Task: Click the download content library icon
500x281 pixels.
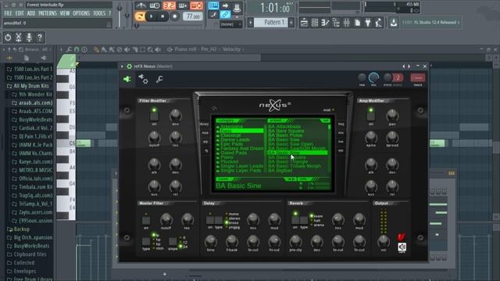Action: [394, 23]
